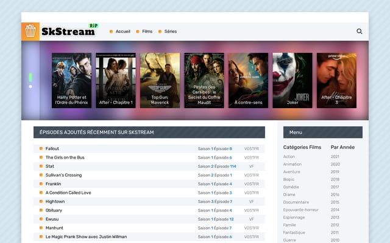Image resolution: width=390 pixels, height=243 pixels.
Task: Open À contre-sens poster
Action: pos(248,80)
